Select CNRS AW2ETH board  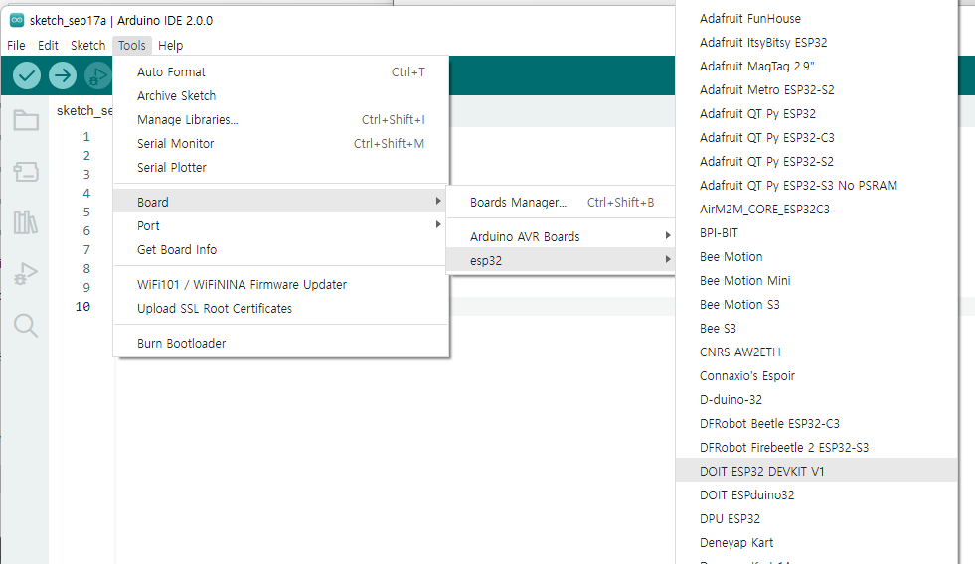816,352
